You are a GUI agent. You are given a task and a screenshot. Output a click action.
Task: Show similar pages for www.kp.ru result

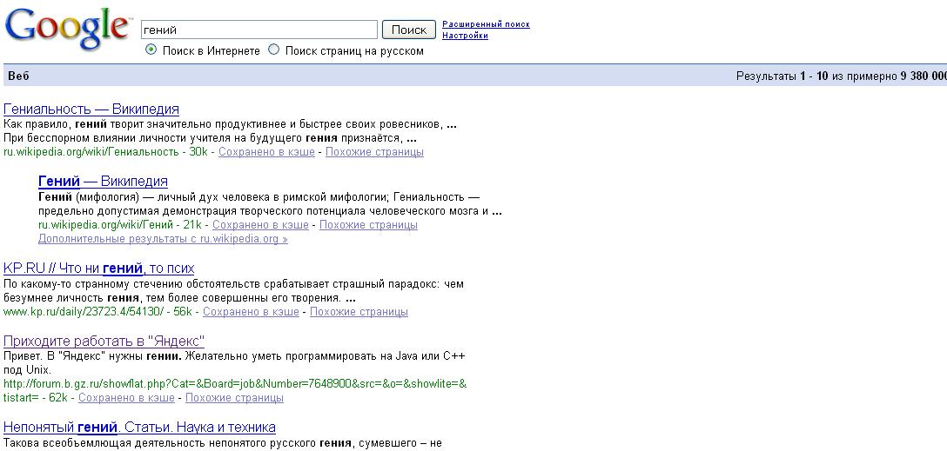click(359, 312)
